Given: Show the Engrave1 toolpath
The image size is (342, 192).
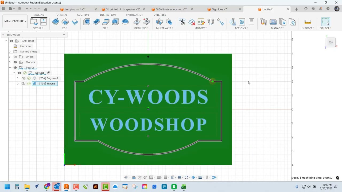Looking at the screenshot, I should click(23, 78).
